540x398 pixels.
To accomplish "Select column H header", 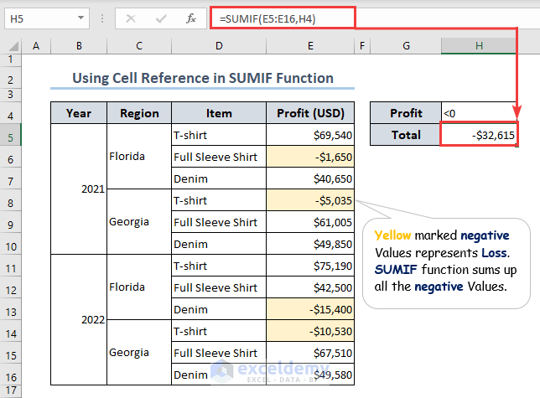I will (479, 45).
